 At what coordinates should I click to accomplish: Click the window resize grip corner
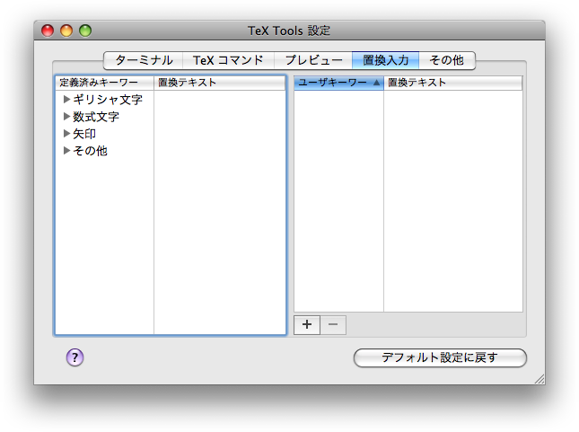[540, 379]
